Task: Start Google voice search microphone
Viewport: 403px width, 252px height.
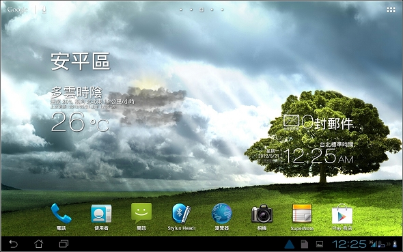Action: tap(44, 10)
